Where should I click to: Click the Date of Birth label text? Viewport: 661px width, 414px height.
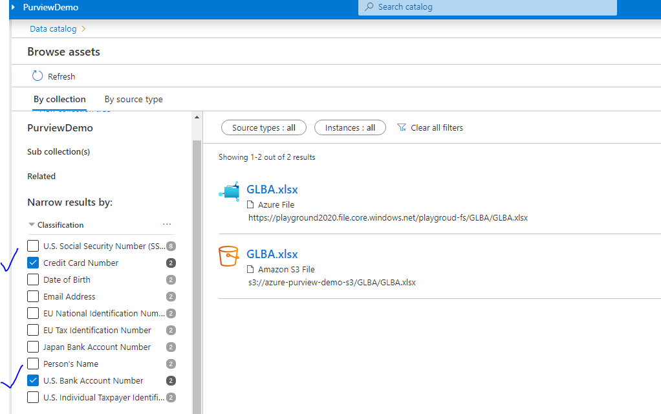click(67, 279)
